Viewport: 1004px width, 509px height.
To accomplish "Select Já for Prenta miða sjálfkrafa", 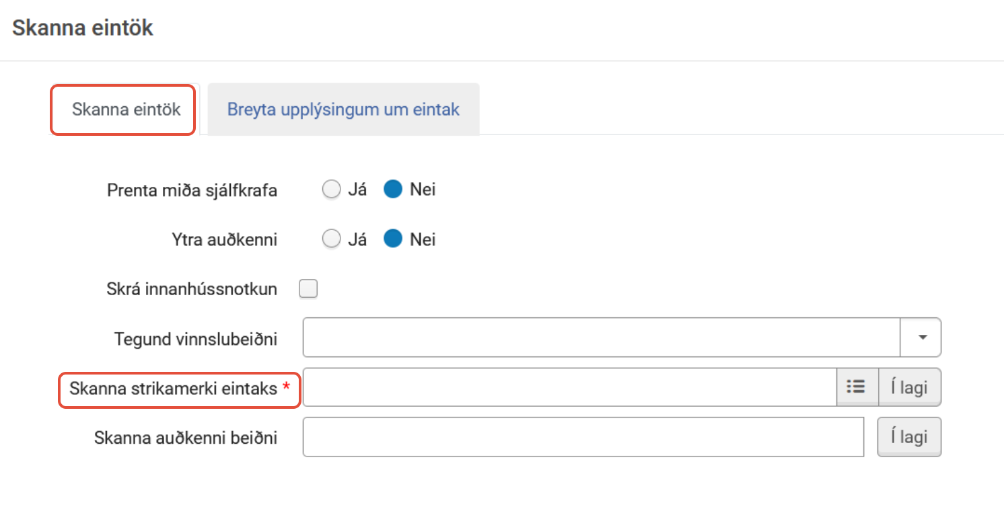I will tap(331, 190).
